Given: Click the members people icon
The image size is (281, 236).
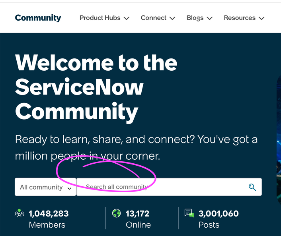Looking at the screenshot, I should point(19,213).
